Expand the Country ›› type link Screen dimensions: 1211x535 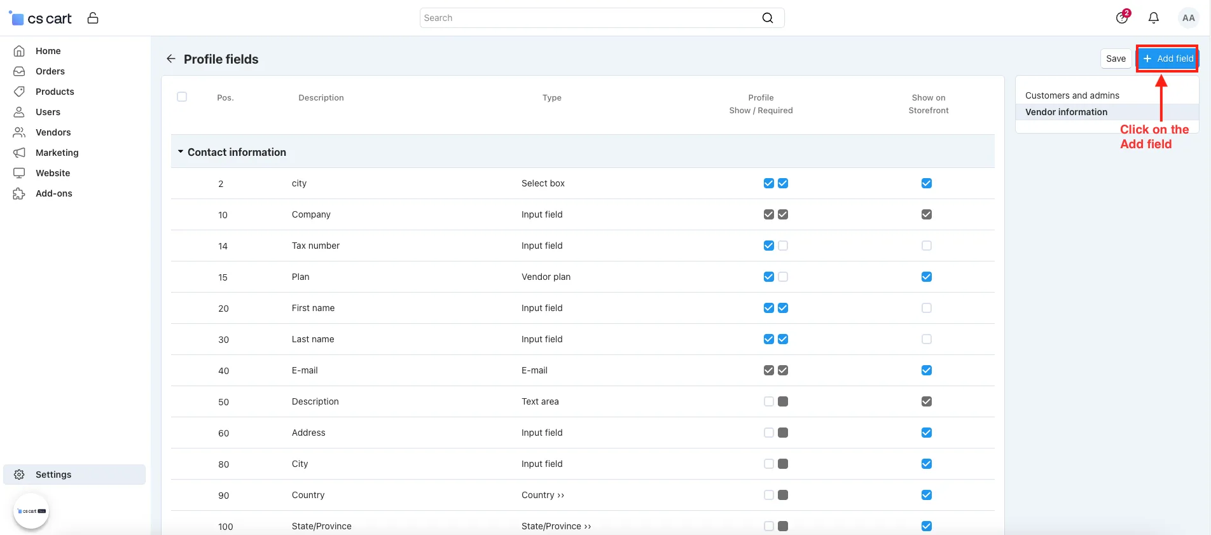coord(543,495)
